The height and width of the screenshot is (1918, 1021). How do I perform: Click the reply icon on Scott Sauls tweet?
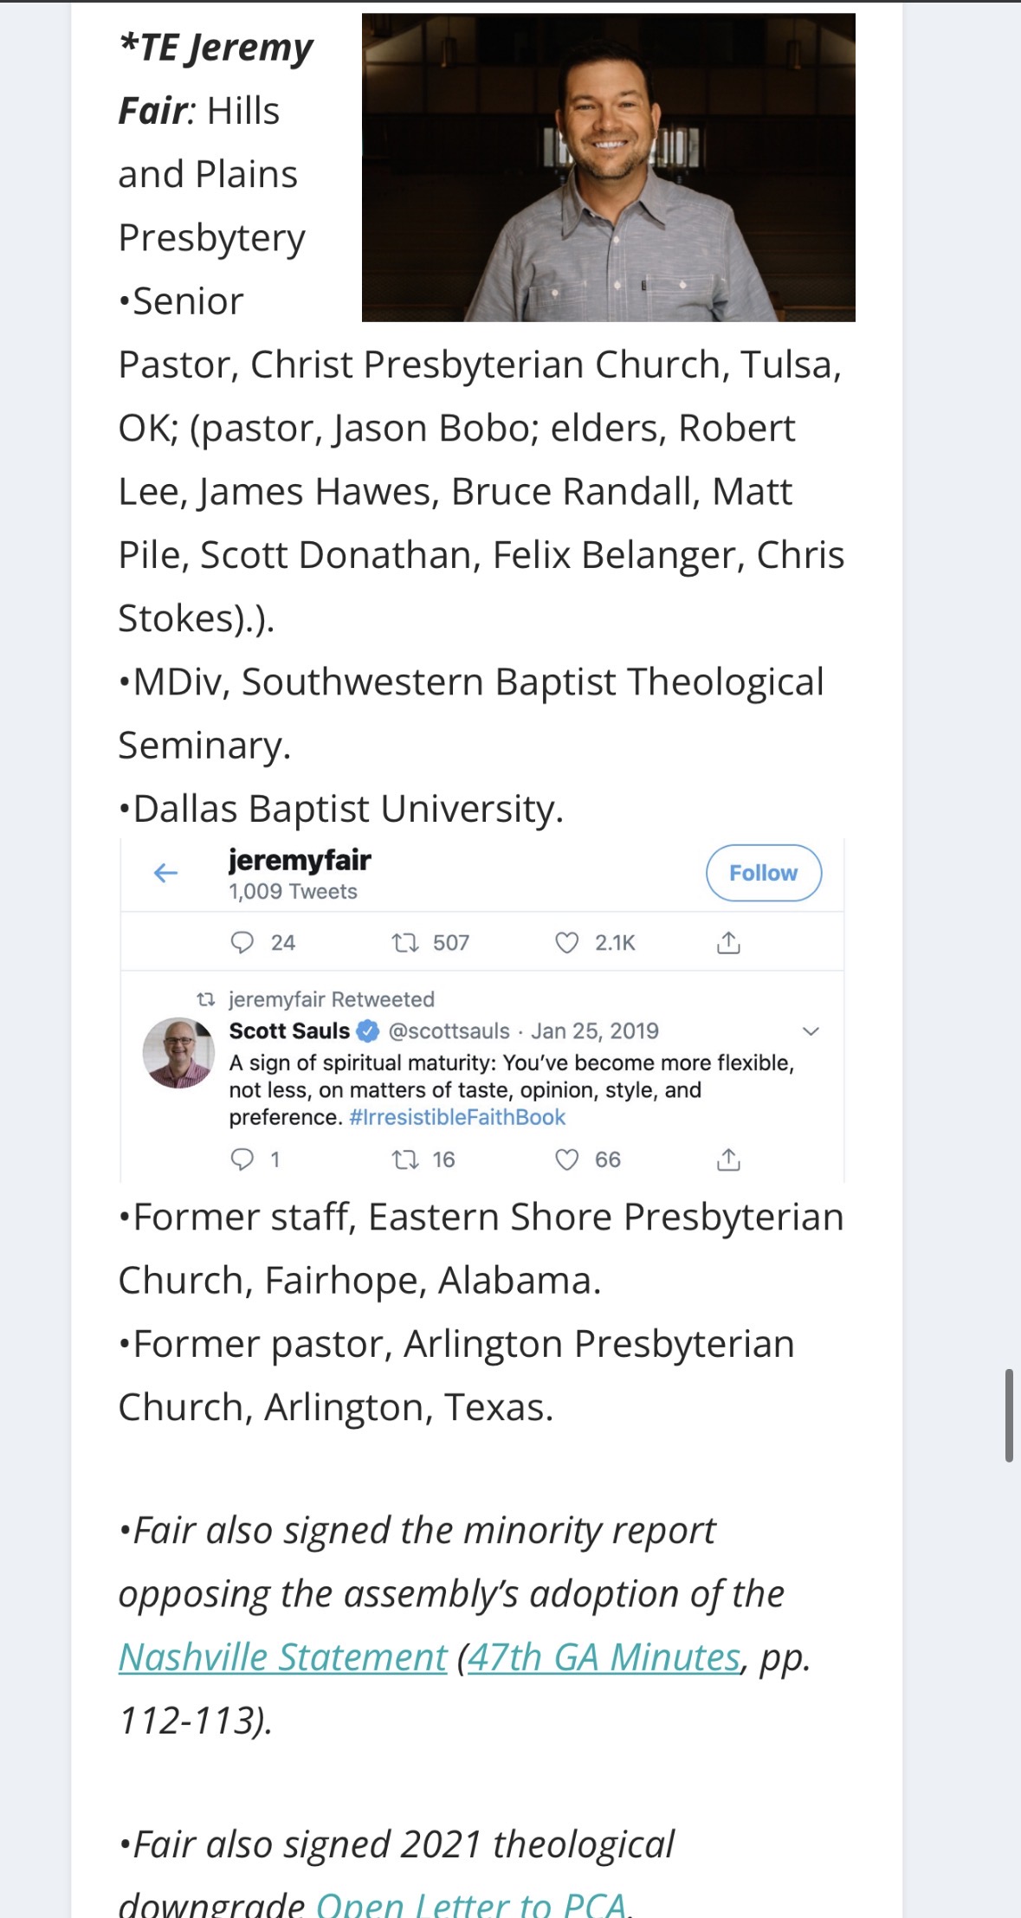[242, 1159]
